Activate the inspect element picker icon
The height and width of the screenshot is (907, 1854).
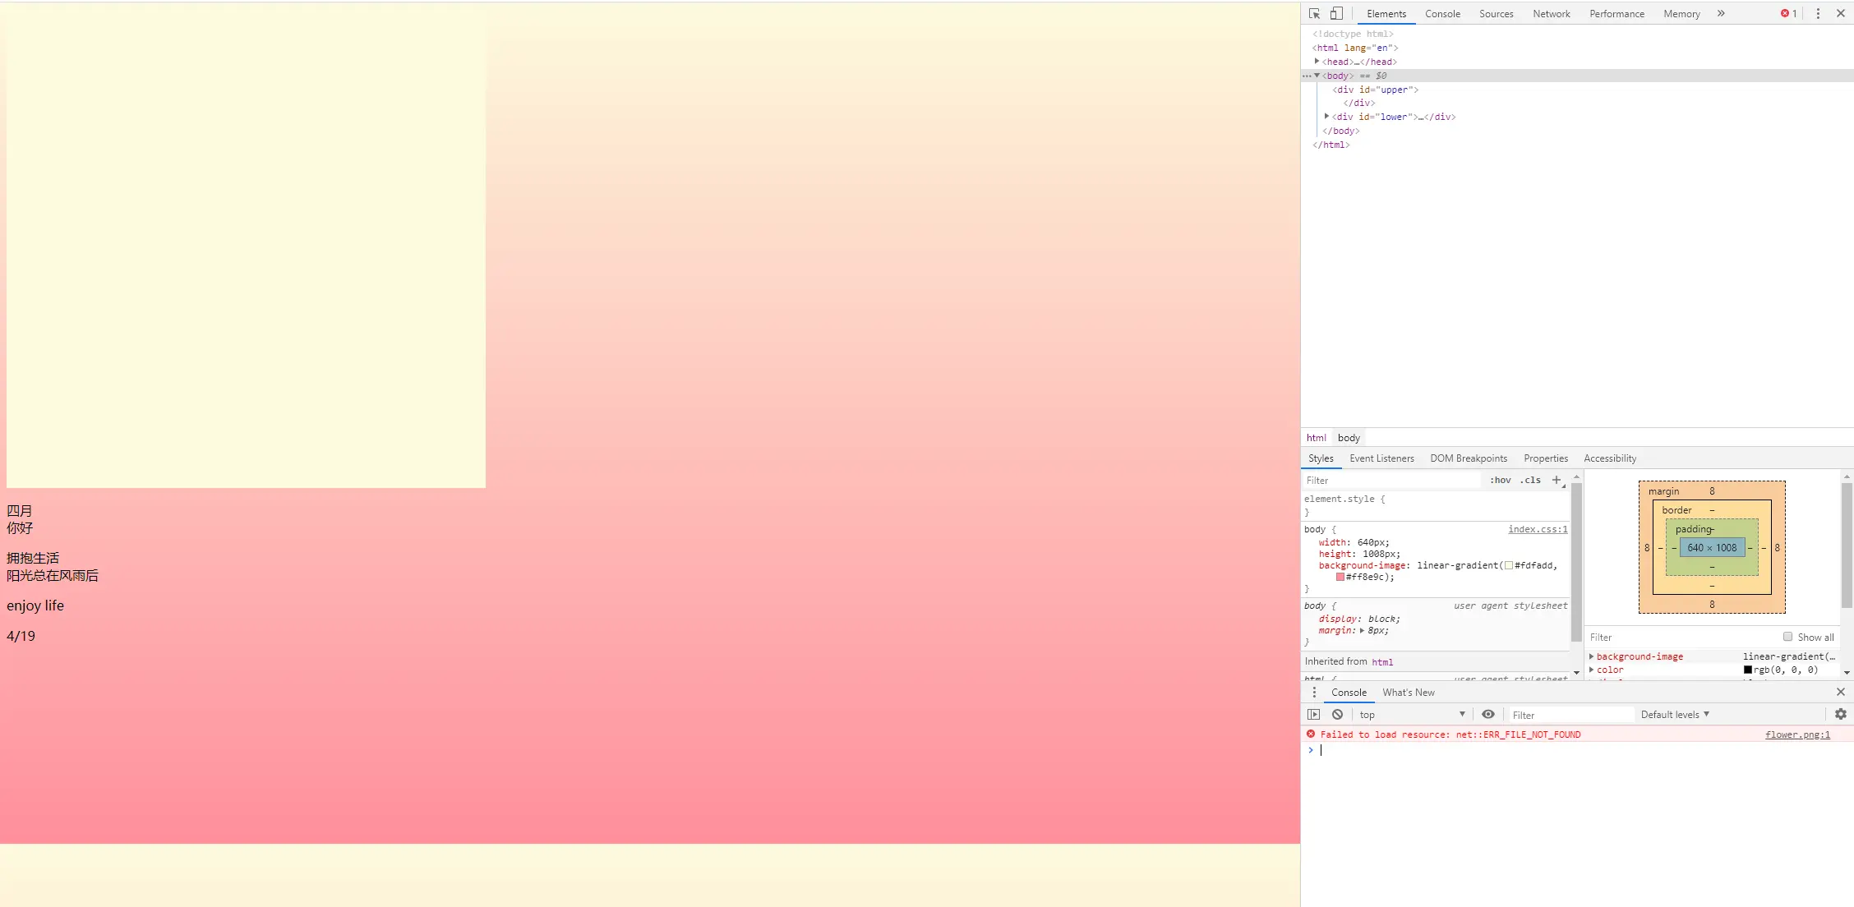tap(1314, 13)
